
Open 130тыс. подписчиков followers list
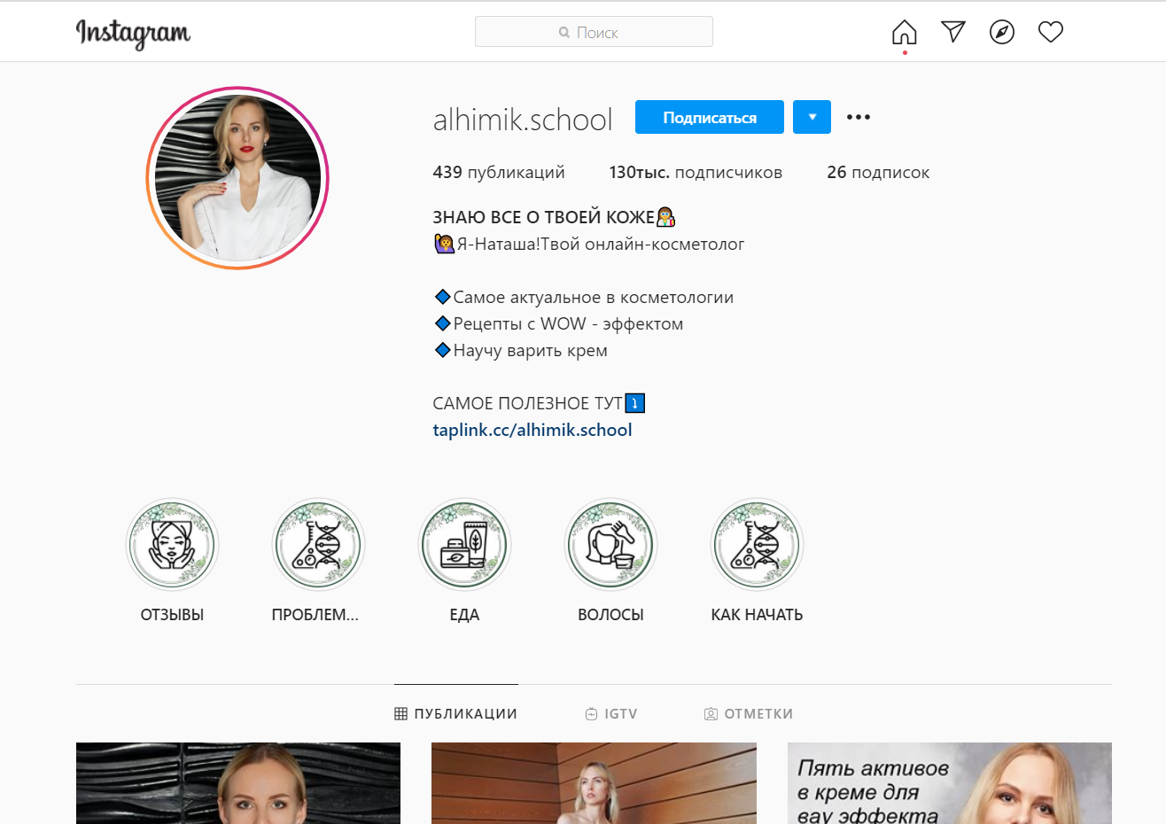click(x=696, y=172)
